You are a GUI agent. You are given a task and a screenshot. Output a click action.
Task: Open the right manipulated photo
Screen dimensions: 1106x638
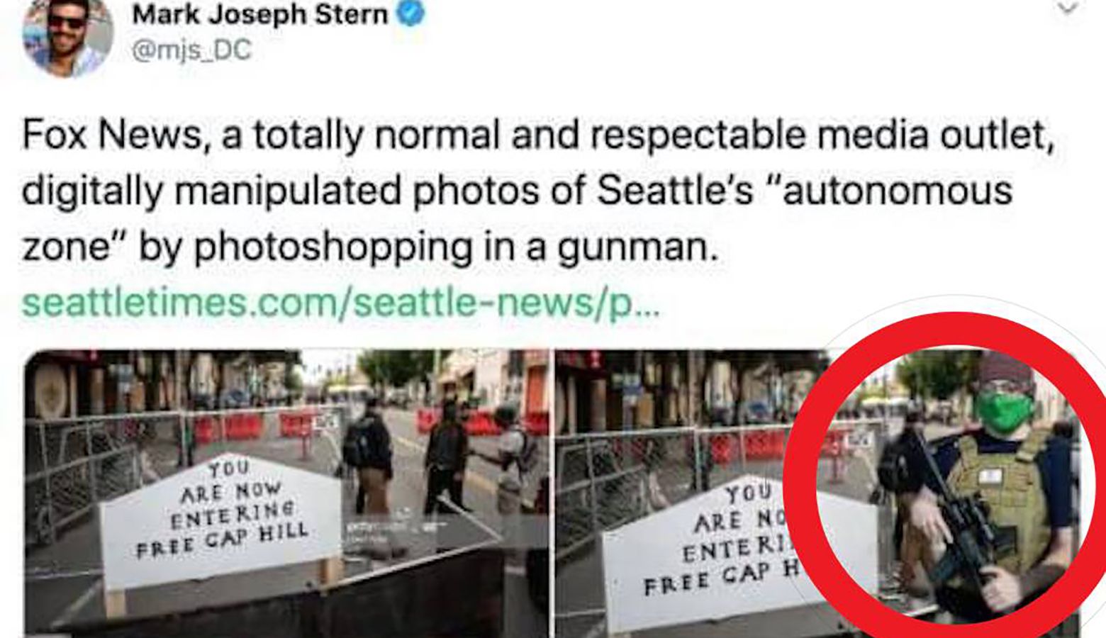(815, 493)
